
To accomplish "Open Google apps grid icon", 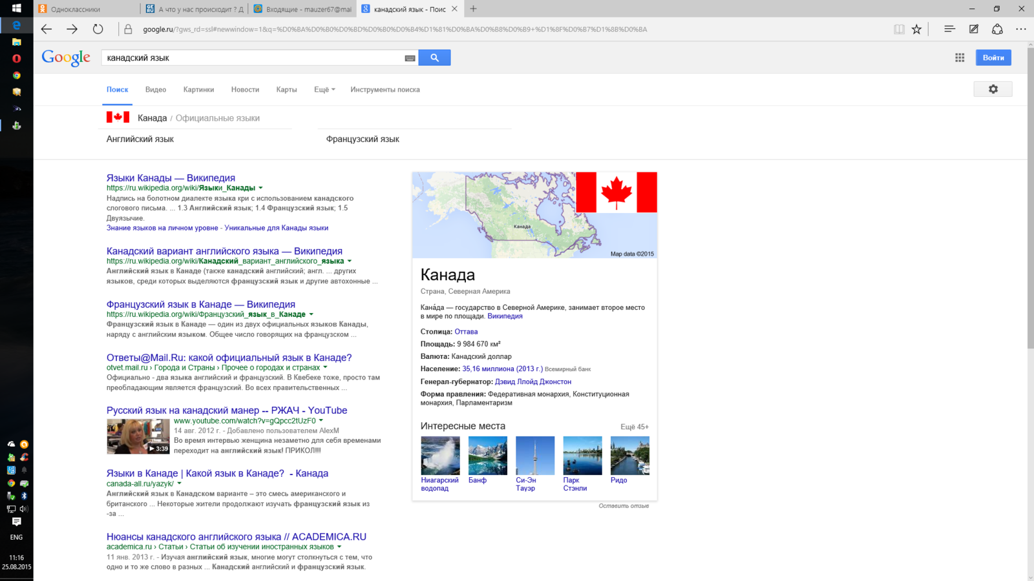I will (960, 57).
